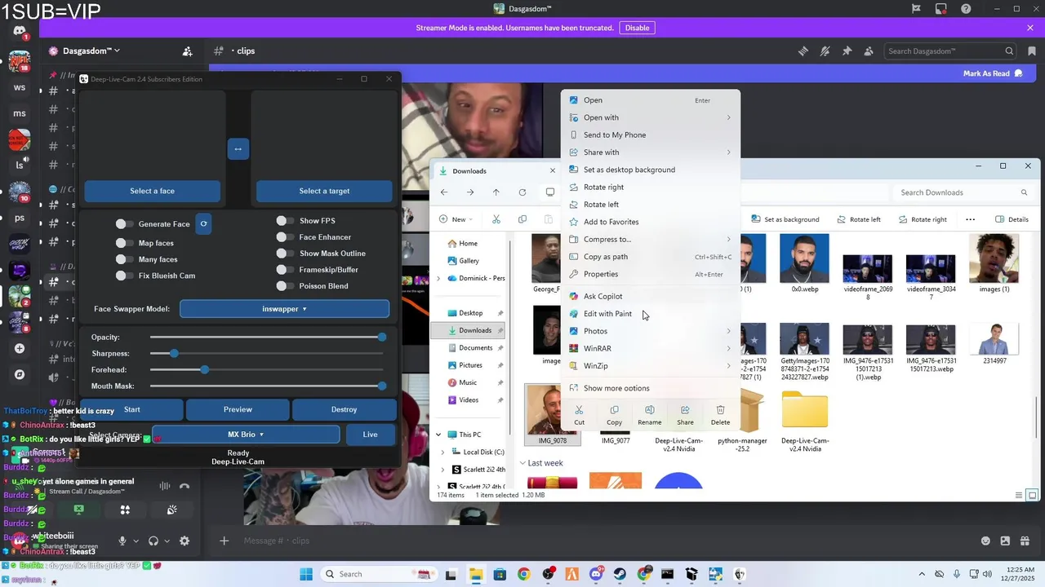The width and height of the screenshot is (1045, 587).
Task: Click the Search Downloads field
Action: click(963, 192)
